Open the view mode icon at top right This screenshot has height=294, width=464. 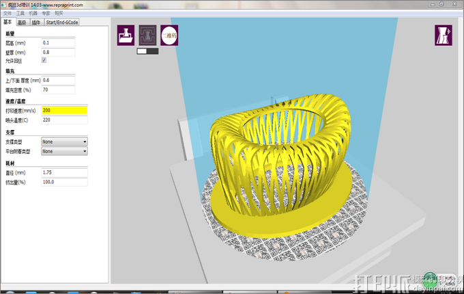tap(443, 36)
